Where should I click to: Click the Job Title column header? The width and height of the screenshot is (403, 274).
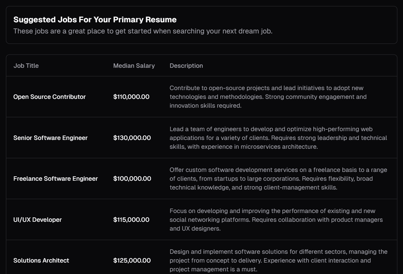pos(26,66)
